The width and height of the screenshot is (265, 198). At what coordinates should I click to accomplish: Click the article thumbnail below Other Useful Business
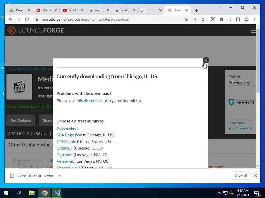tap(28, 163)
